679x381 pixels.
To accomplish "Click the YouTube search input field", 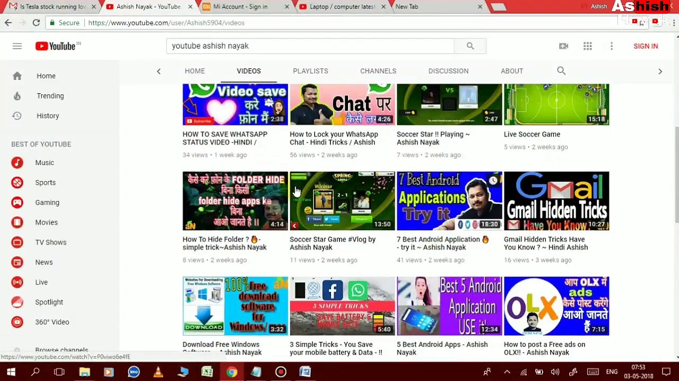I will (x=310, y=46).
